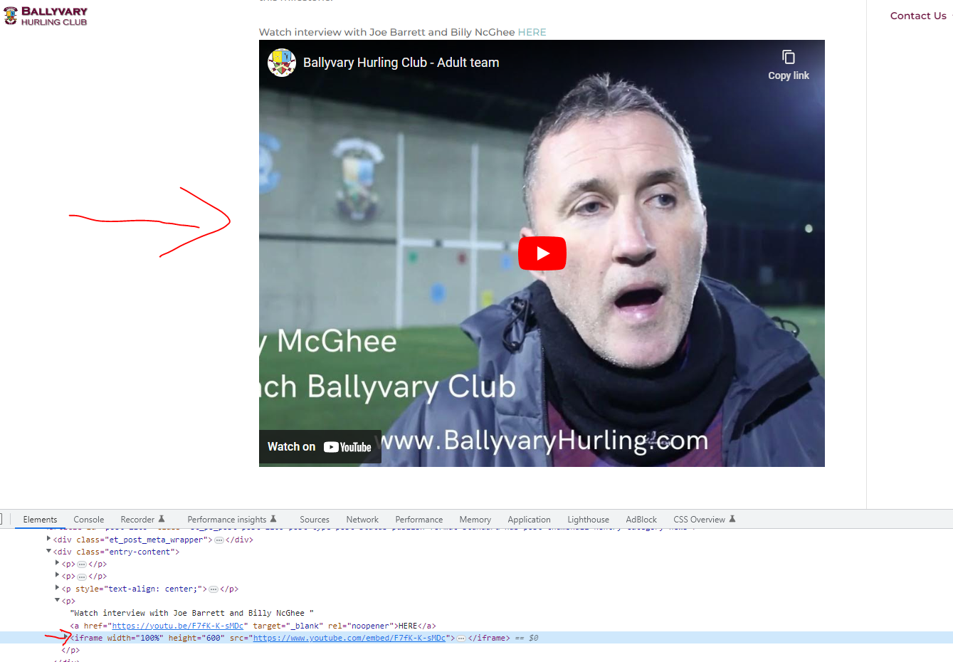Open the Performance insights tab

coord(232,520)
